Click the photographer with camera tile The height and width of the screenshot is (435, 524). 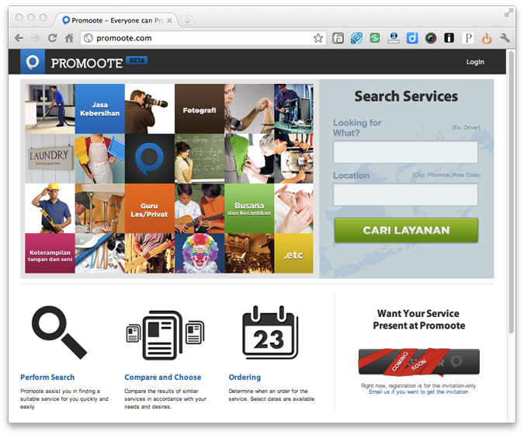coord(149,109)
